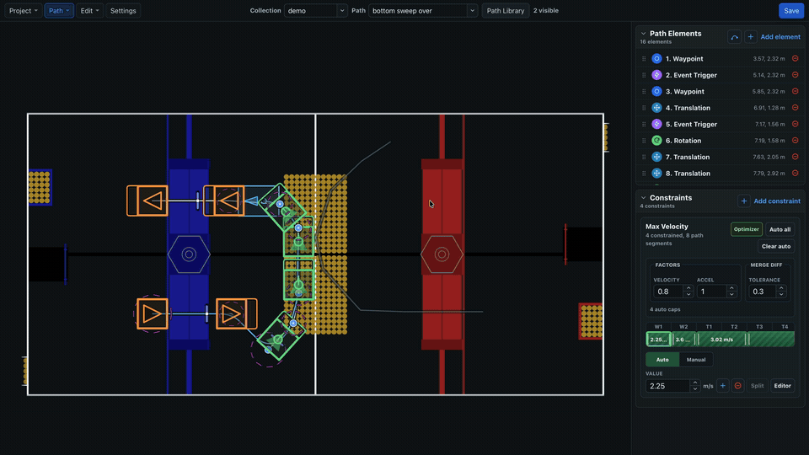Open the Collection dropdown showing demo
The width and height of the screenshot is (809, 455).
point(315,10)
